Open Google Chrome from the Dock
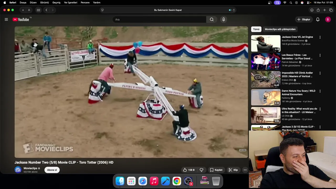The width and height of the screenshot is (336, 189). (x=177, y=181)
